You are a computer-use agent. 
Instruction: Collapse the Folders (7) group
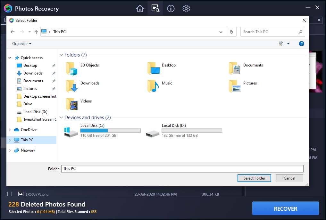coord(61,55)
